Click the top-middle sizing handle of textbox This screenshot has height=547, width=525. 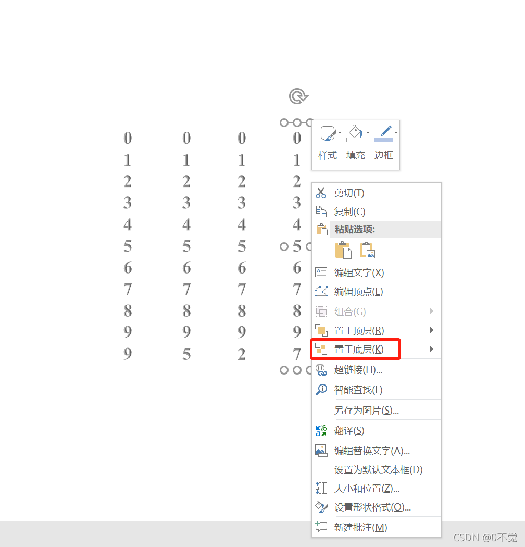click(297, 122)
